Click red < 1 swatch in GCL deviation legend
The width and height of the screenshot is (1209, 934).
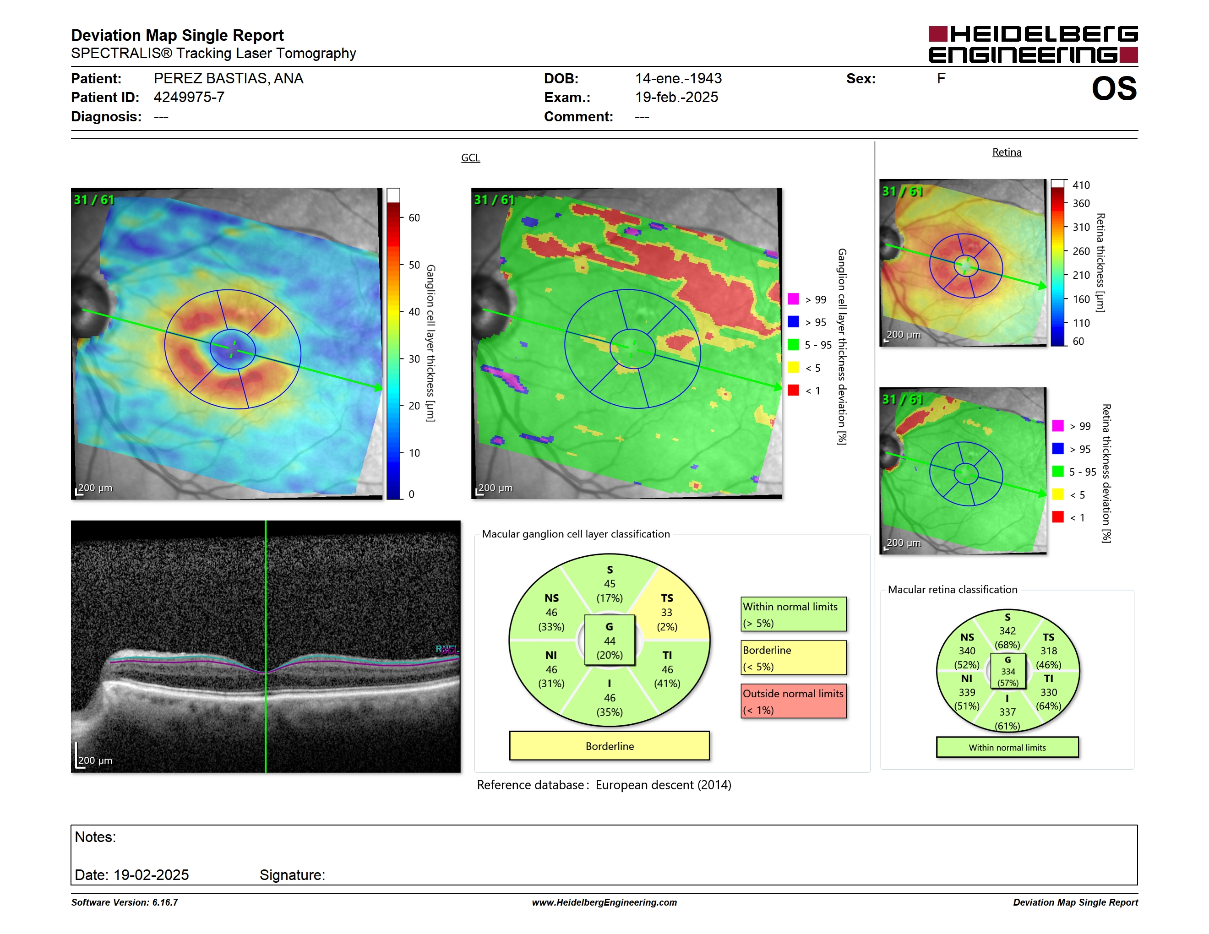click(793, 390)
